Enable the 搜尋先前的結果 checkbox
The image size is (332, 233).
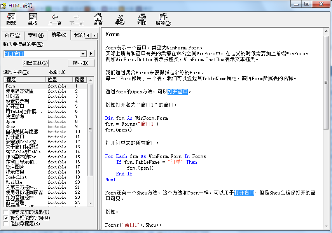coord(6,212)
